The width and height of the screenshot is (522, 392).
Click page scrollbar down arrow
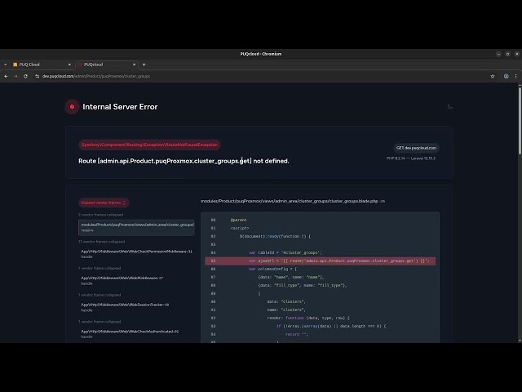[520, 341]
